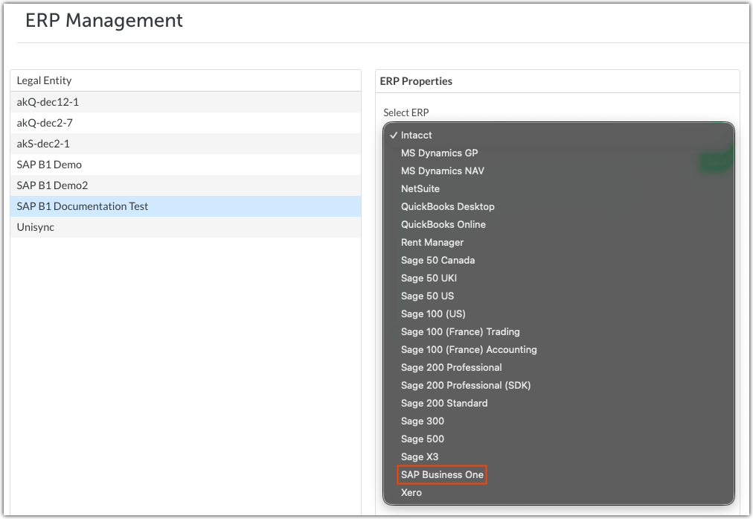Select Sage 500 from the ERP list
Viewport: 753px width, 519px height.
559,439
